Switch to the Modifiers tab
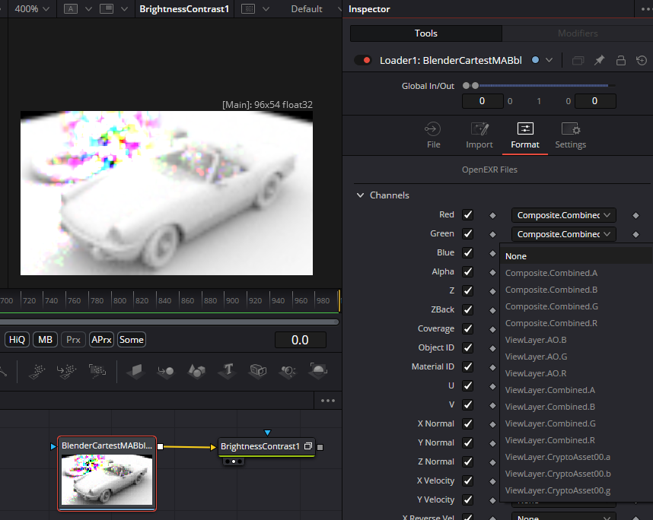The width and height of the screenshot is (653, 520). 578,33
